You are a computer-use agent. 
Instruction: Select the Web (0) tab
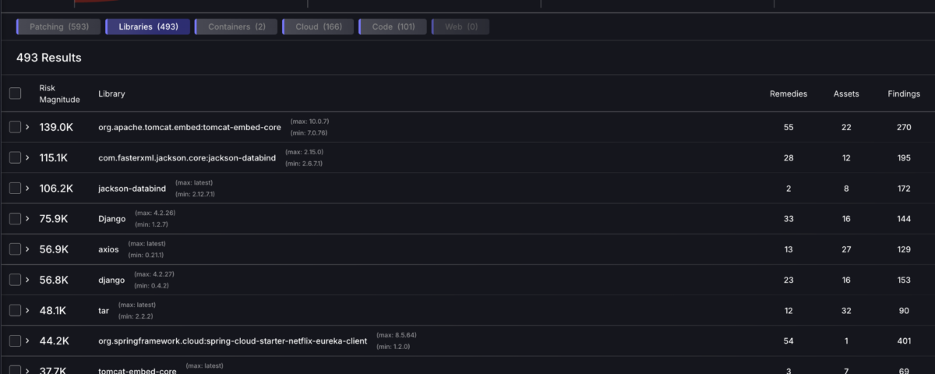[460, 26]
